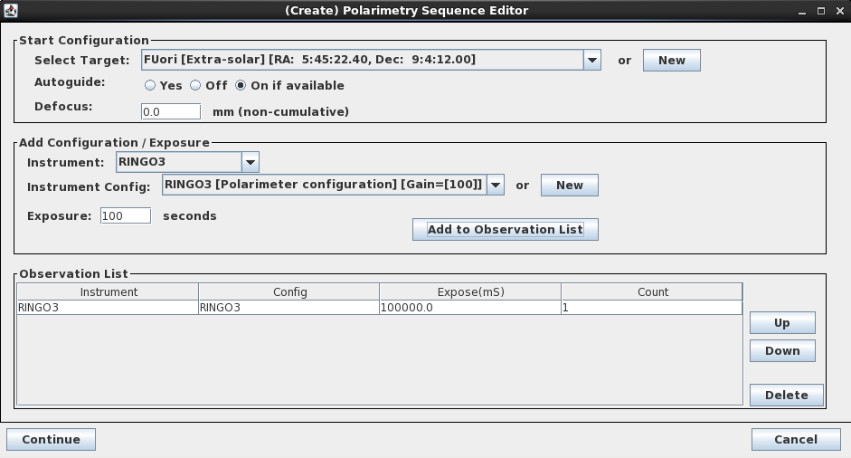Click the Java application icon in title bar
This screenshot has width=851, height=458.
click(x=10, y=10)
